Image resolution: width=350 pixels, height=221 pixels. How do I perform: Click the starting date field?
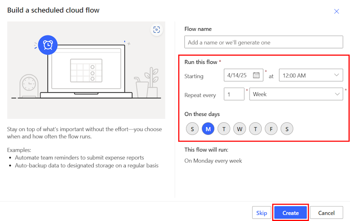(x=239, y=76)
